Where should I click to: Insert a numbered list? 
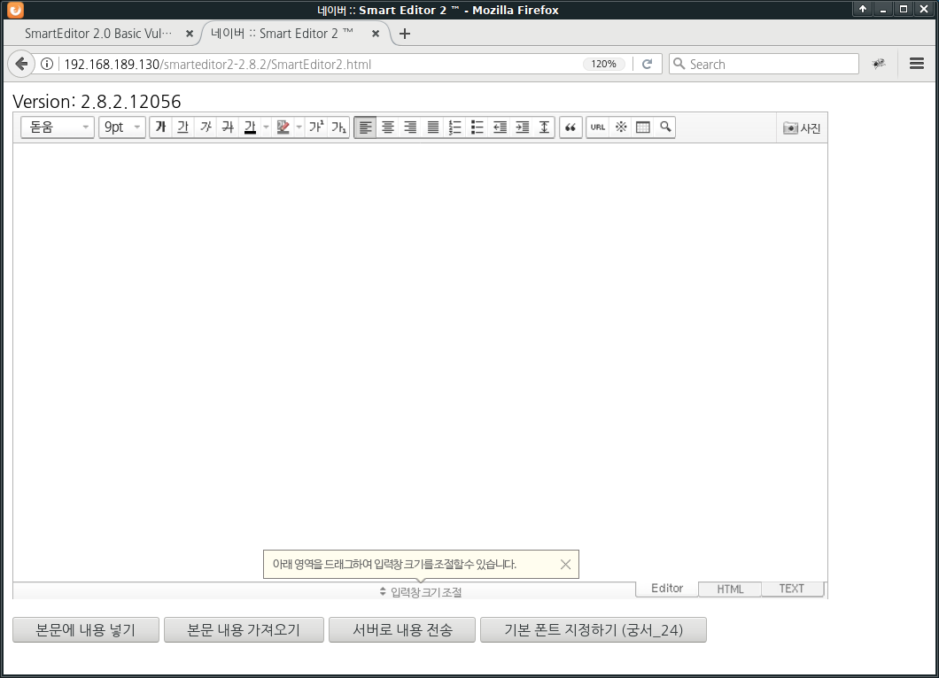(x=454, y=127)
